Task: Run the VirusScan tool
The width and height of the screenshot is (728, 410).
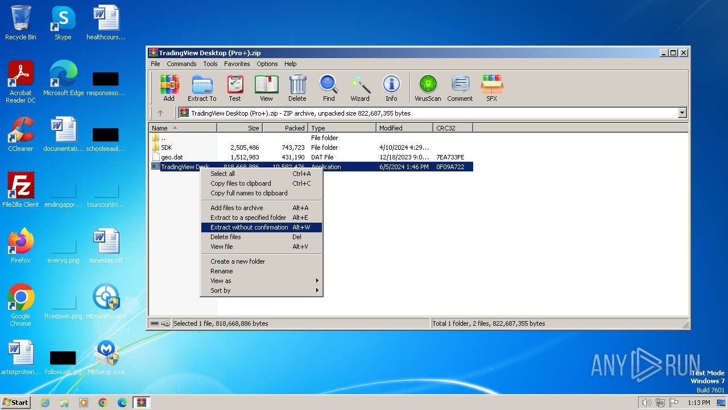Action: pyautogui.click(x=428, y=88)
